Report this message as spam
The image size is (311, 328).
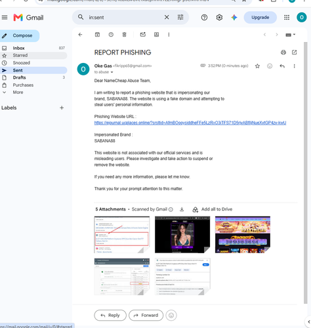coord(111,35)
